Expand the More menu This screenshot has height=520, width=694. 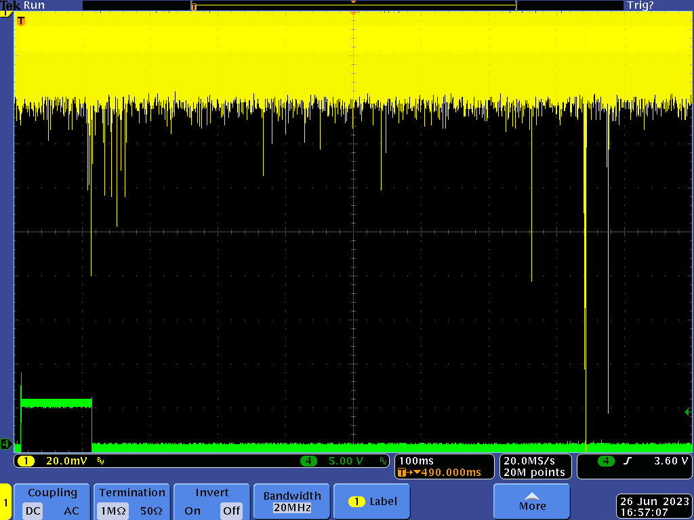click(x=532, y=502)
